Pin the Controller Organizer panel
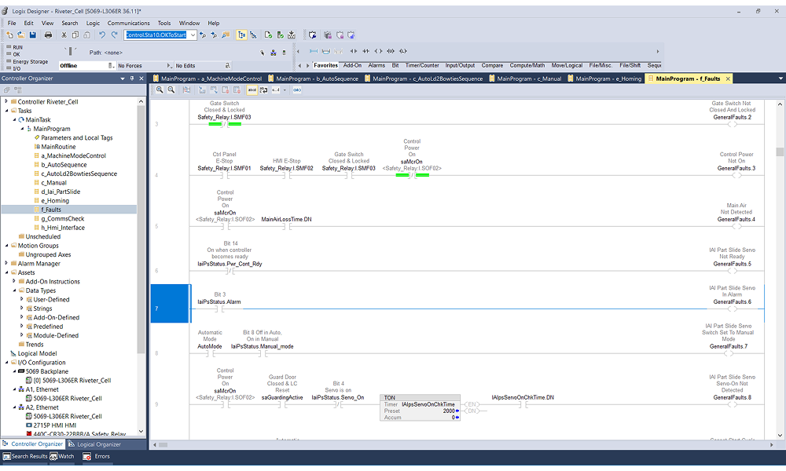The width and height of the screenshot is (786, 471). [x=131, y=78]
